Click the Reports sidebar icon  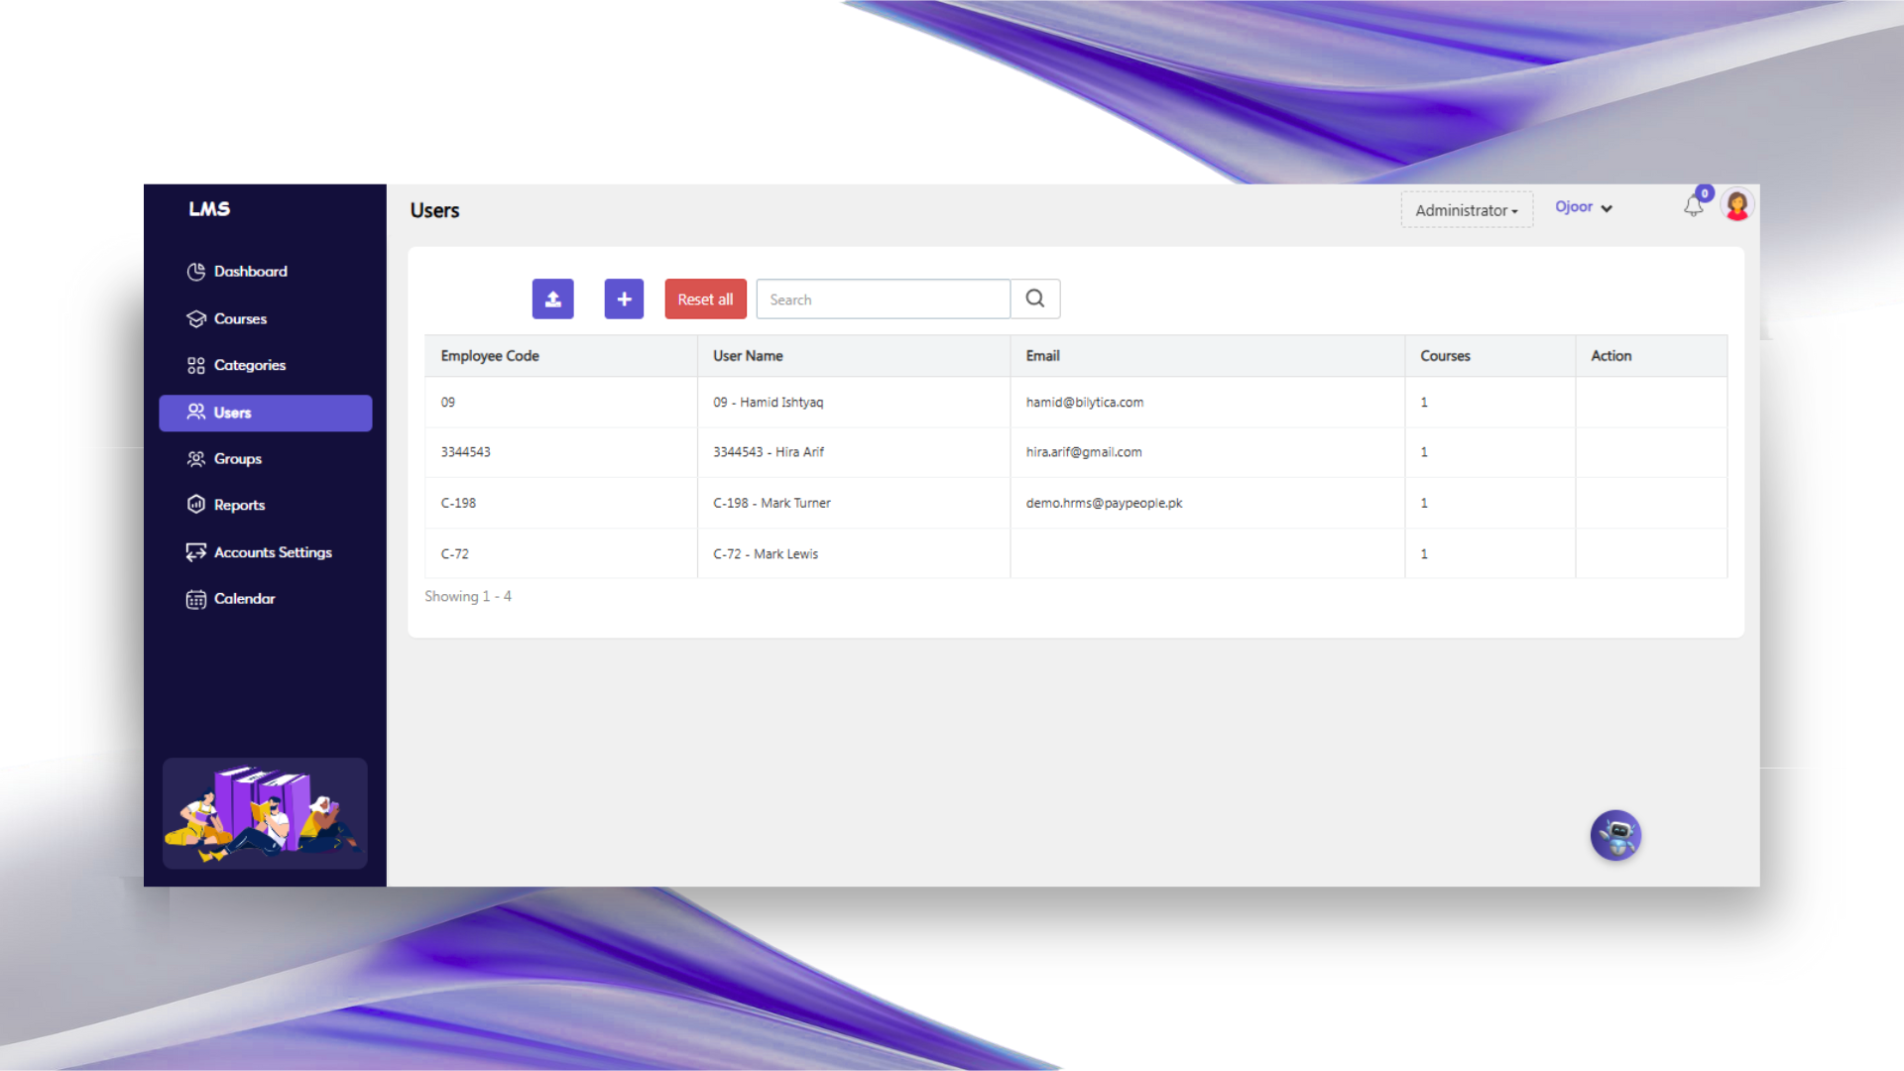(x=196, y=505)
